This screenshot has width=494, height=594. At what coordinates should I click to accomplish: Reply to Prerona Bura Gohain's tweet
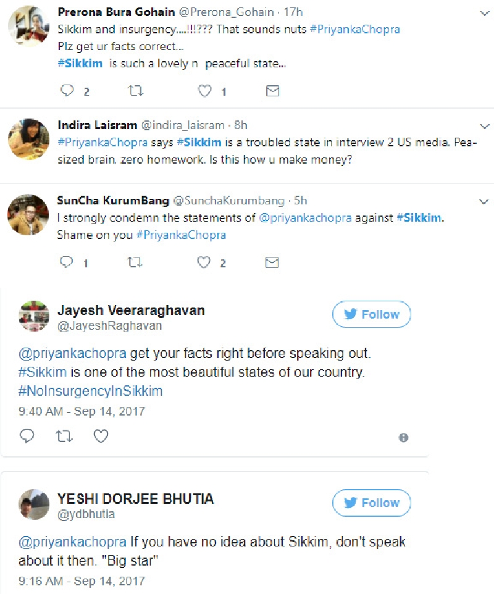coord(66,90)
